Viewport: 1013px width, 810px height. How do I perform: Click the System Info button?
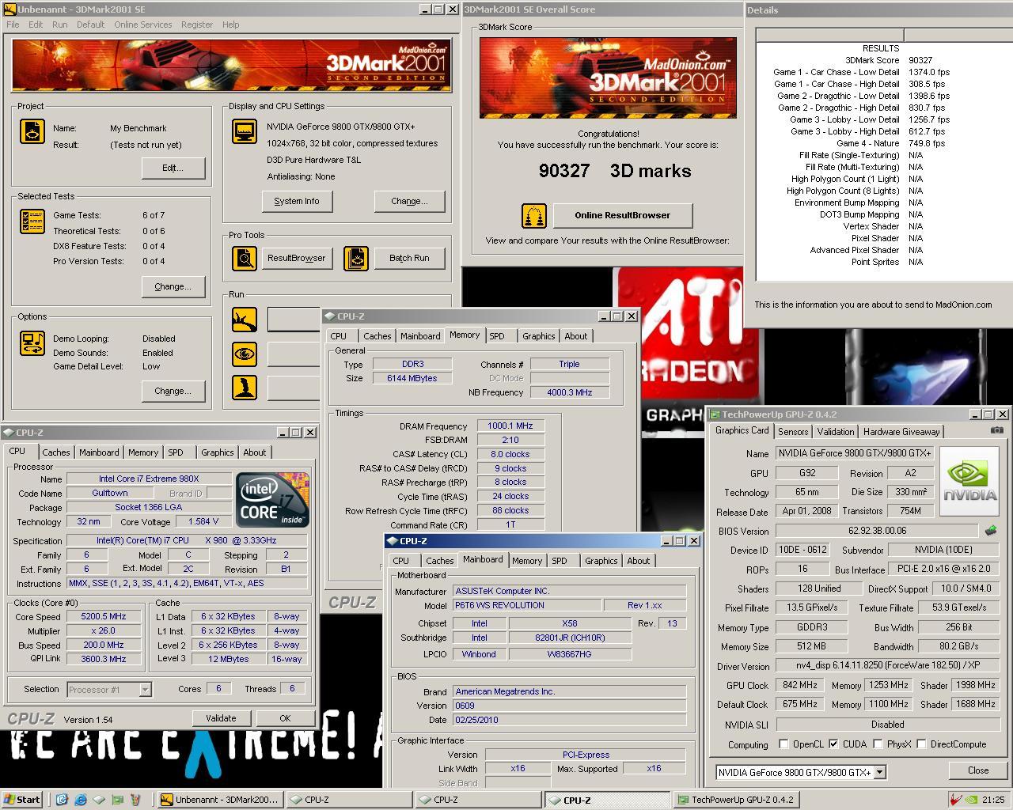pyautogui.click(x=297, y=201)
